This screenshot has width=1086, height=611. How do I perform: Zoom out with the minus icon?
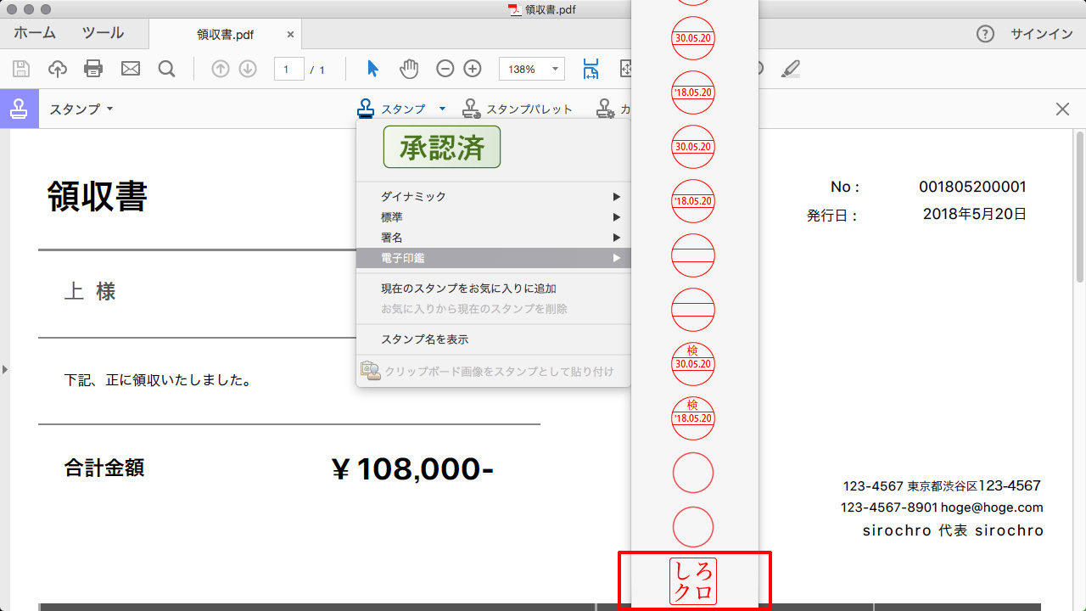(445, 69)
